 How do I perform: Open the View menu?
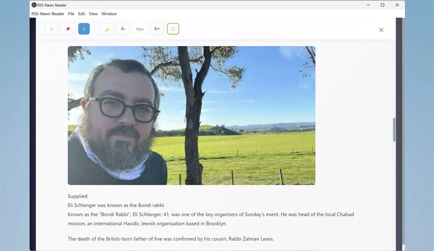pos(93,14)
